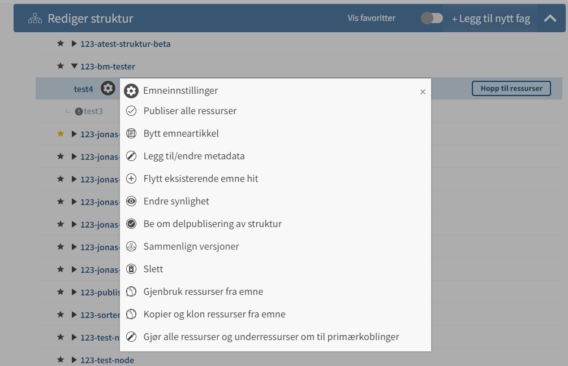Click the gear icon next to test4
Screen dimensions: 568x366
[x=108, y=88]
